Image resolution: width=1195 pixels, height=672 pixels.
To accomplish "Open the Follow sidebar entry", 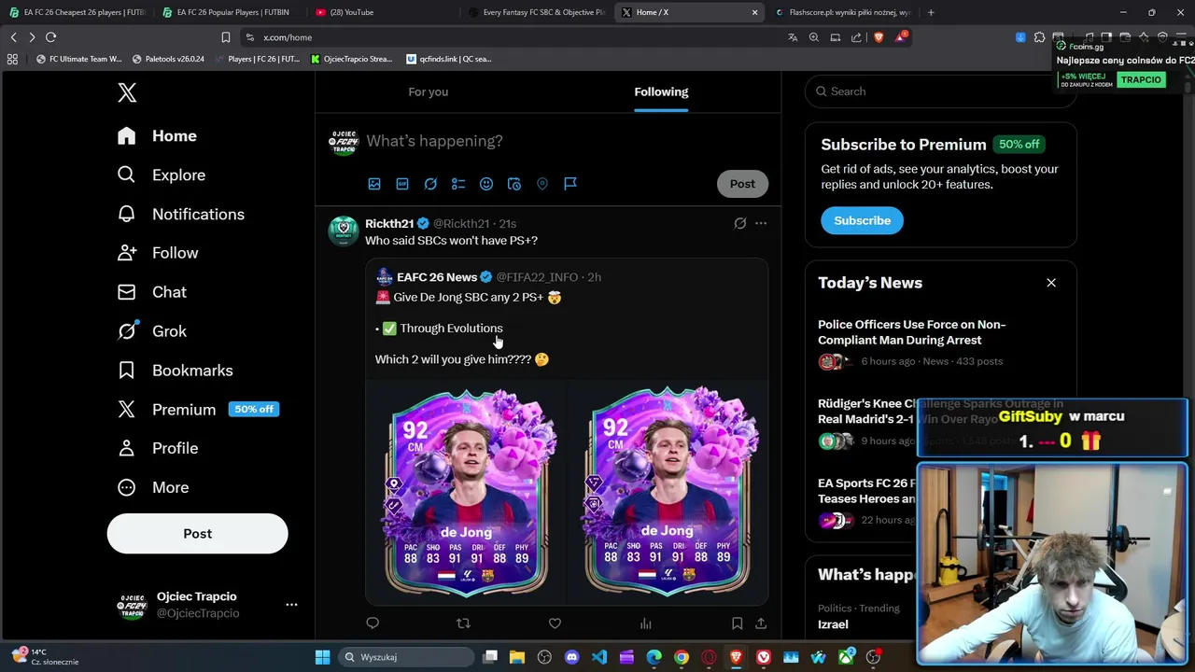I will [x=158, y=253].
